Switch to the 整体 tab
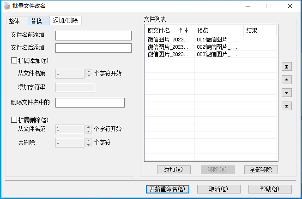This screenshot has height=199, width=302. pos(14,21)
